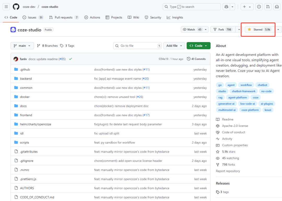Switch to the Wiki tab
This screenshot has width=282, height=201.
click(133, 17)
